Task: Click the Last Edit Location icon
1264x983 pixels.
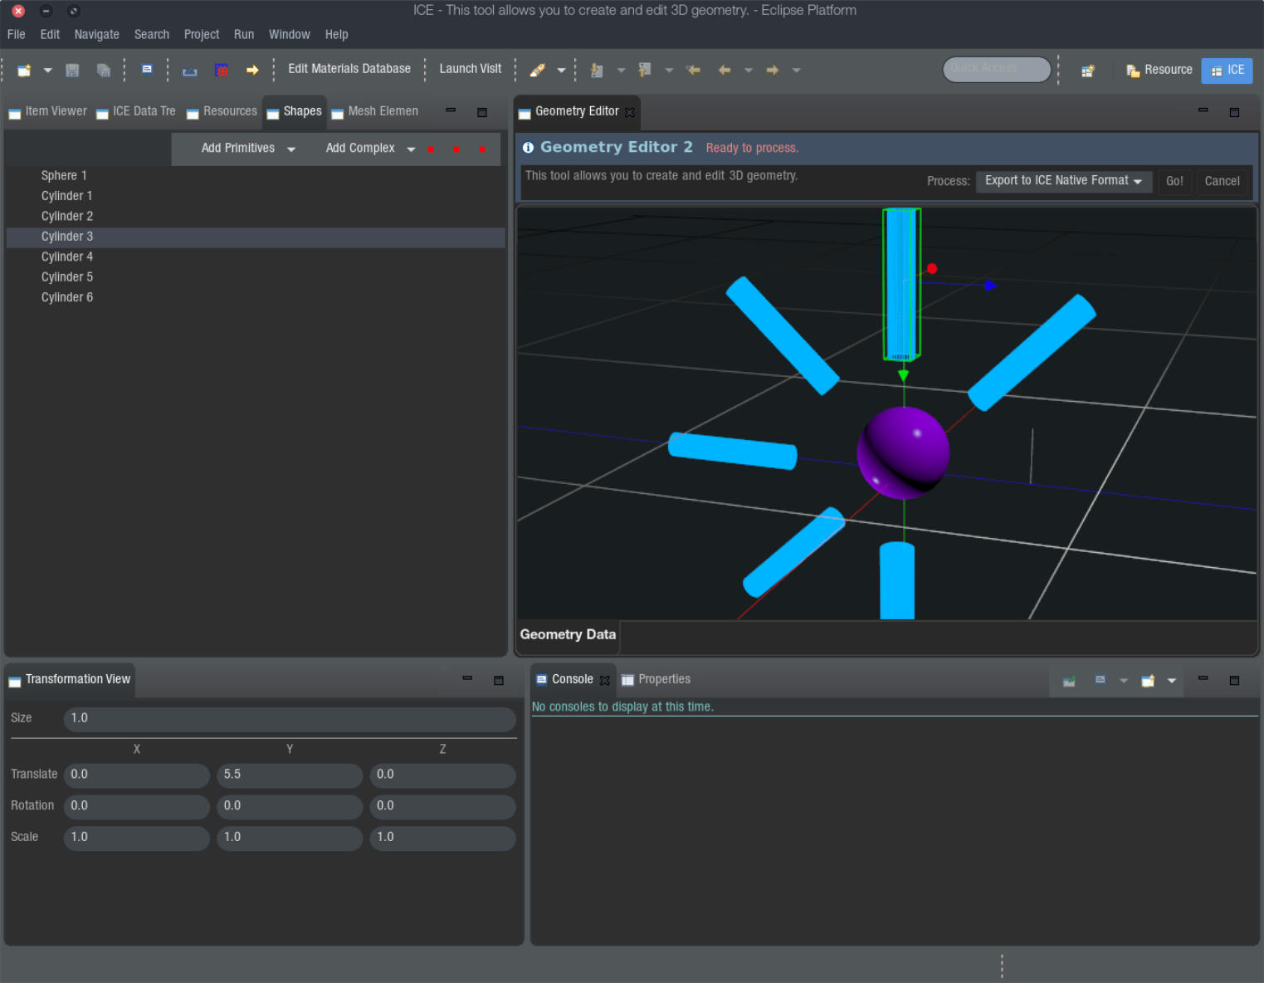Action: [693, 71]
